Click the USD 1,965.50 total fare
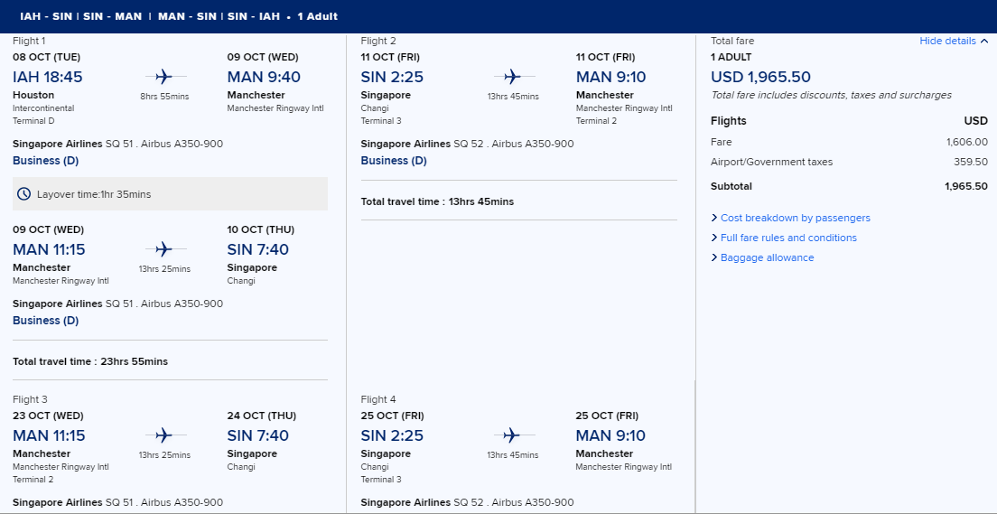The image size is (997, 514). tap(760, 77)
